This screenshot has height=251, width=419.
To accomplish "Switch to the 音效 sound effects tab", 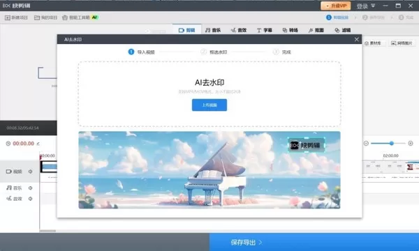I will pos(239,30).
